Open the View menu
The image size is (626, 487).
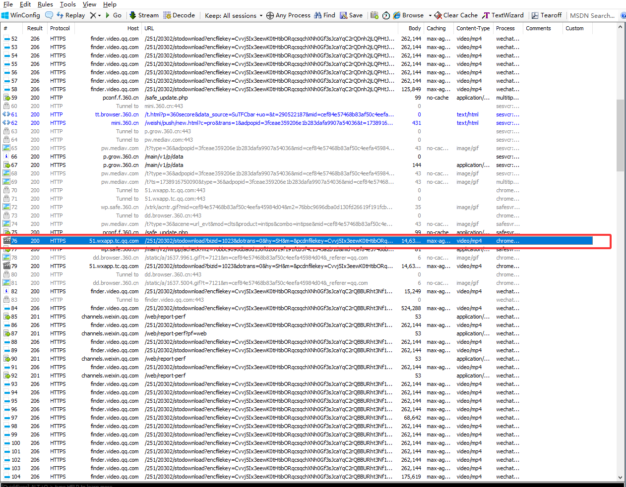pos(89,4)
